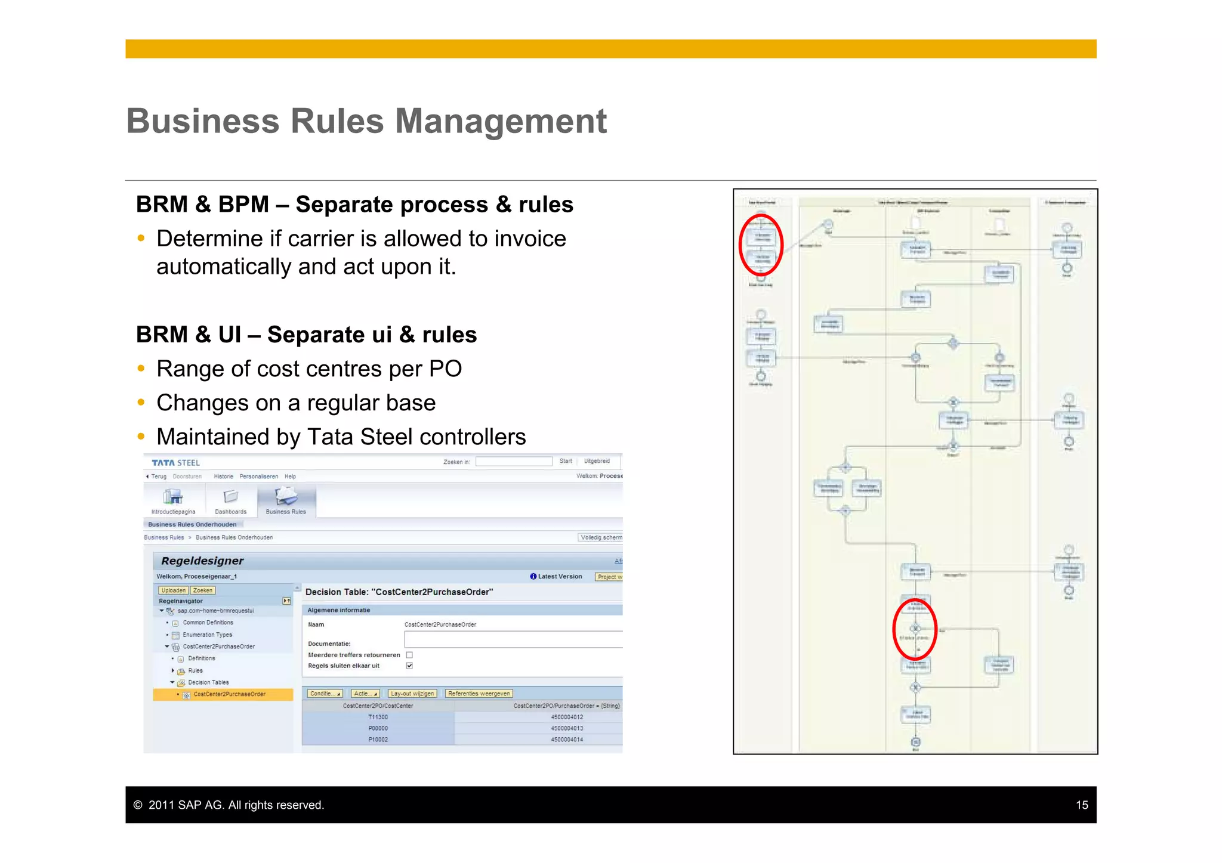Open the Dashboards folder icon

(x=231, y=496)
